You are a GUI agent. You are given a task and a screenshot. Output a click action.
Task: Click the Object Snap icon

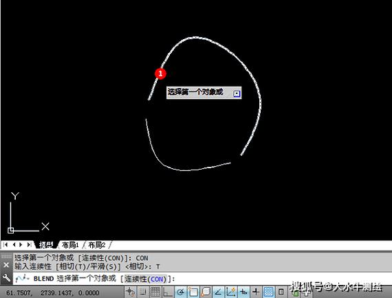tap(193, 292)
